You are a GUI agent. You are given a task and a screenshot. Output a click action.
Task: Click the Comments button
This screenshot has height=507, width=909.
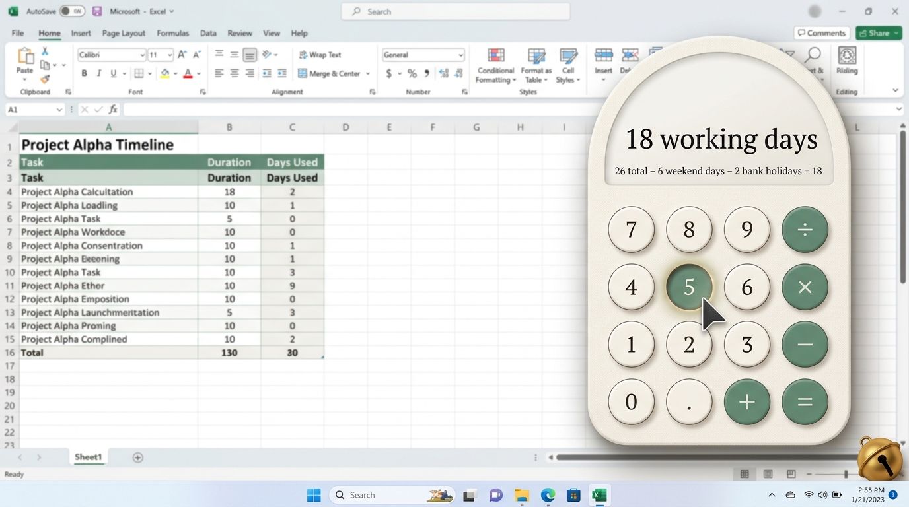(821, 33)
